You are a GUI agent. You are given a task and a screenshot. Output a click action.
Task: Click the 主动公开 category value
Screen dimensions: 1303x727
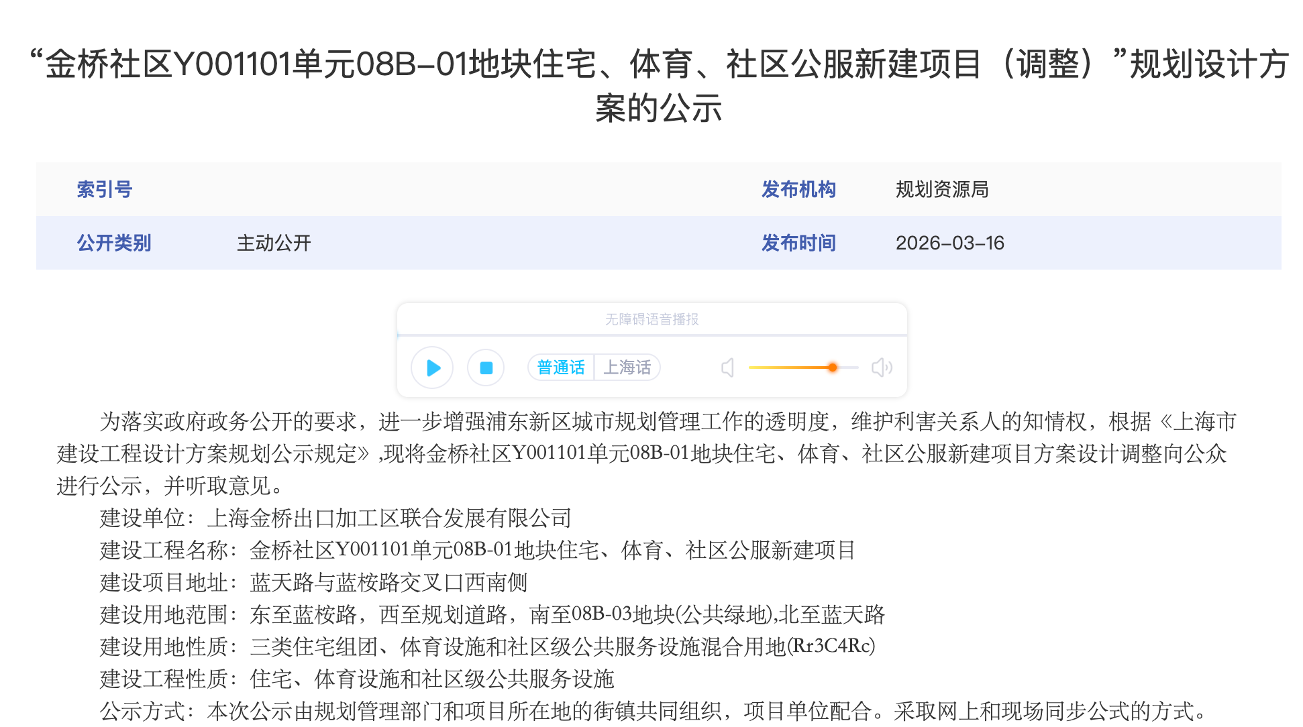274,243
